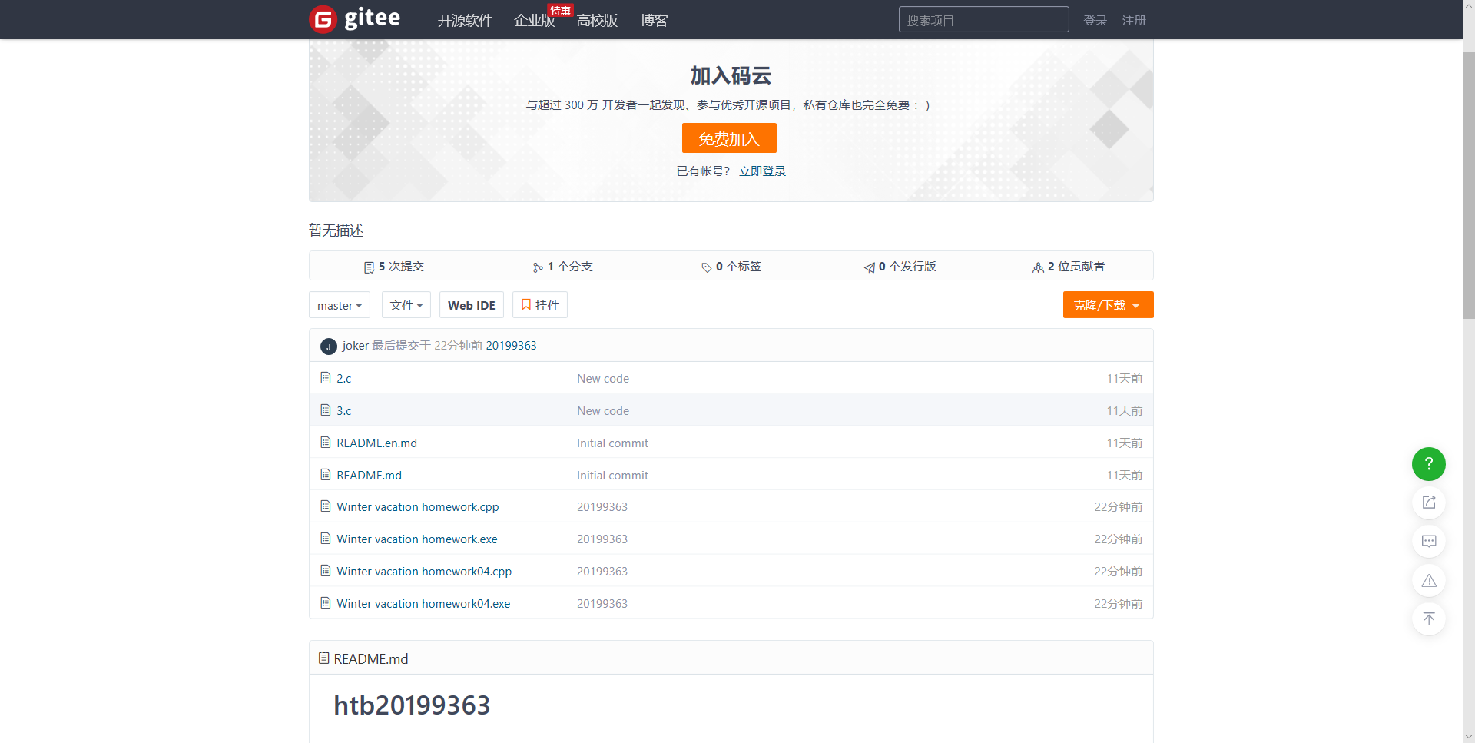1475x743 pixels.
Task: Open 高校版 in the top navigation
Action: 597,21
